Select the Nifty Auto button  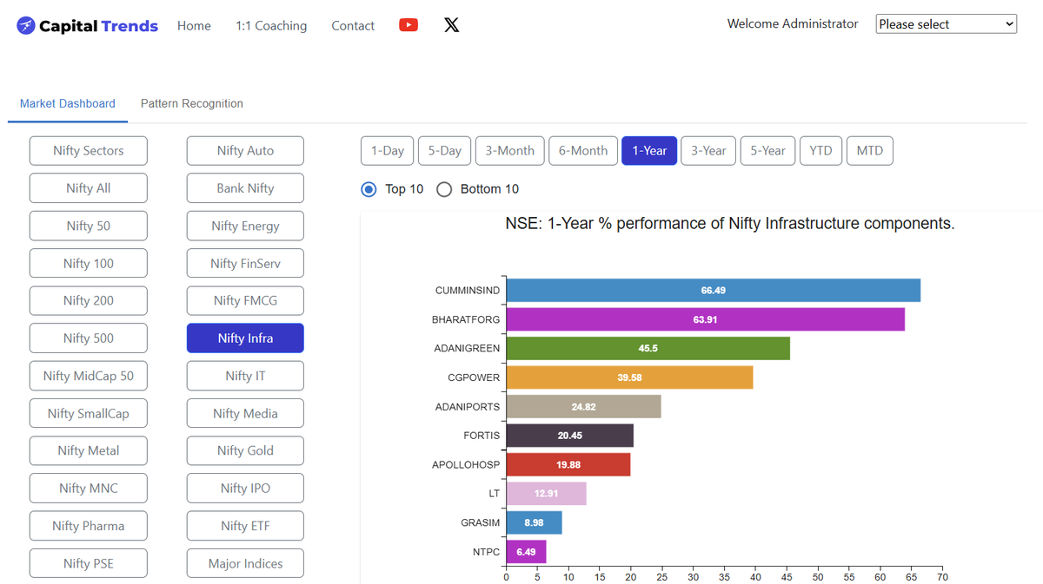pyautogui.click(x=245, y=151)
